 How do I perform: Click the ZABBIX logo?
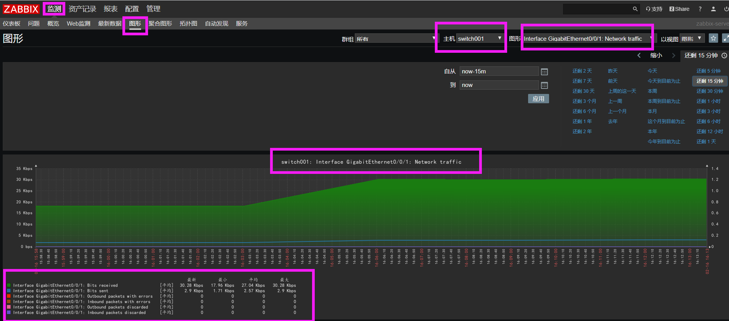(21, 9)
